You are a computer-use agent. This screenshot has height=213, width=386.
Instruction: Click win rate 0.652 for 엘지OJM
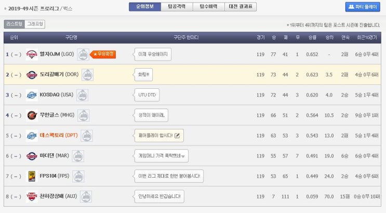pos(312,55)
